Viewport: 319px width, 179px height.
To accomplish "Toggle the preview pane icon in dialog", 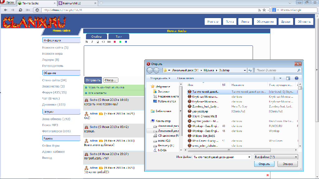I will 288,78.
